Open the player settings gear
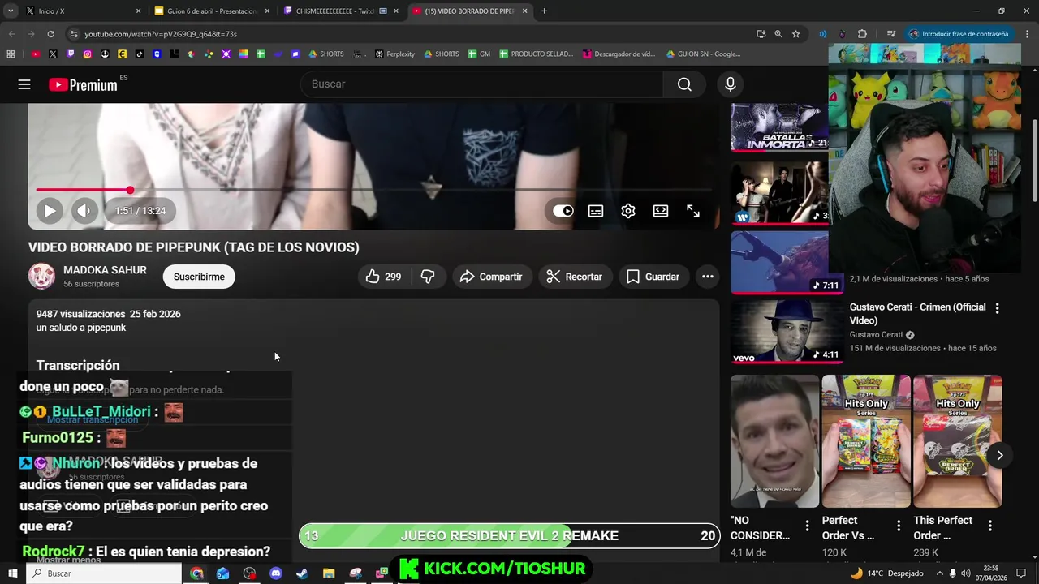The height and width of the screenshot is (584, 1039). pos(628,211)
